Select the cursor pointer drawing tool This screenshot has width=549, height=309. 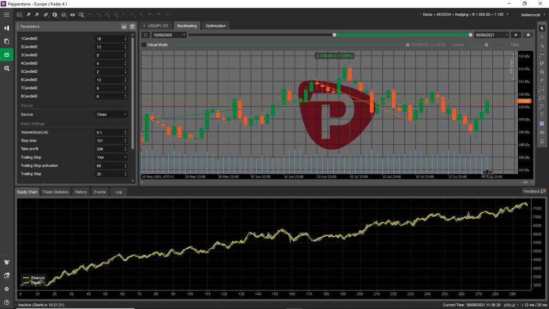pos(542,28)
